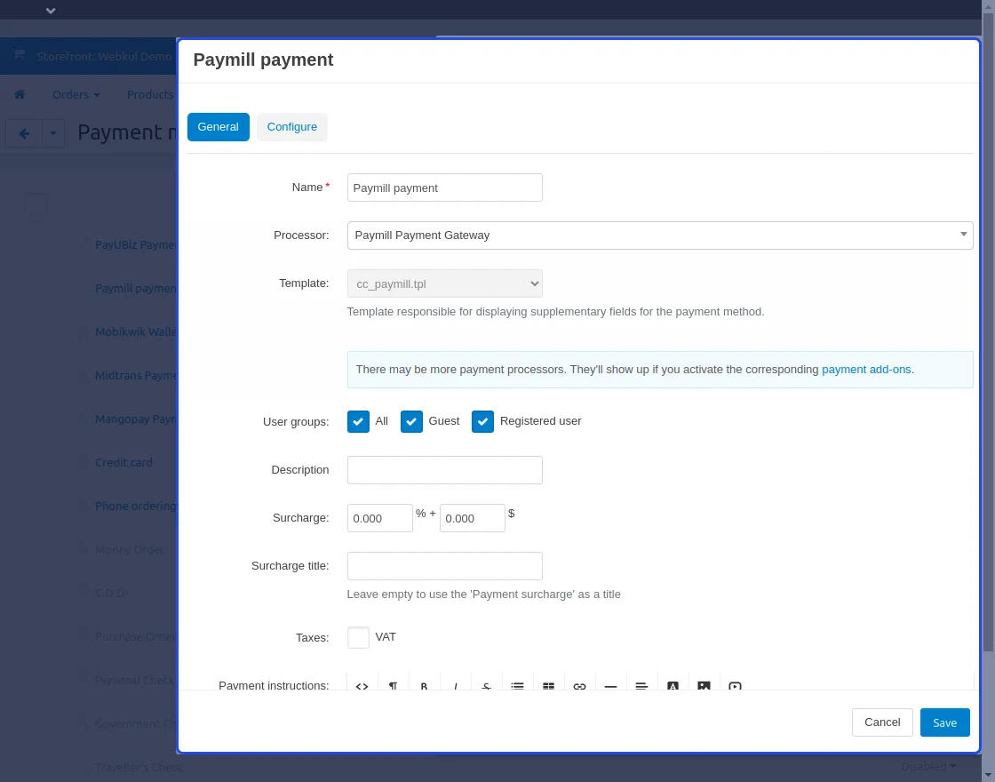995x782 pixels.
Task: Click into the Name input field
Action: [445, 188]
